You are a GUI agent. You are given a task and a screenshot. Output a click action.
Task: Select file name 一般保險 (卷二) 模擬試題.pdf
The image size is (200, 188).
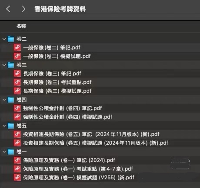point(57,56)
